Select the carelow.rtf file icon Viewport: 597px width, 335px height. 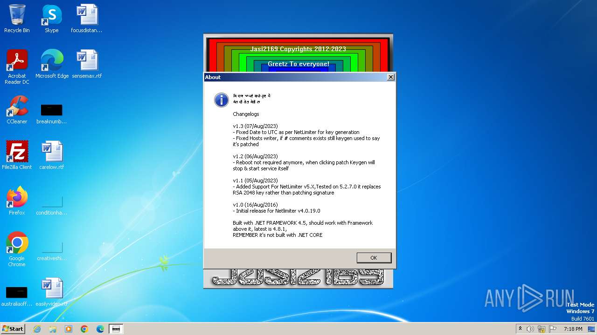51,155
